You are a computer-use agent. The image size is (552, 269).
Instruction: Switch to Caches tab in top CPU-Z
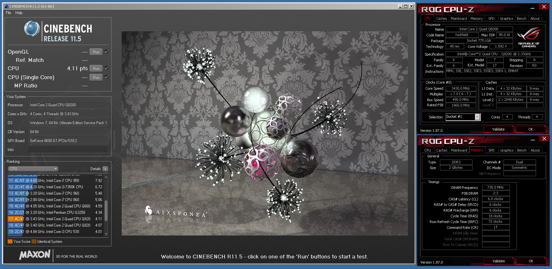(x=441, y=19)
